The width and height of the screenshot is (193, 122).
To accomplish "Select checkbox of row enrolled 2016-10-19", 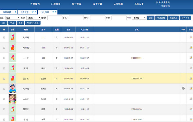I will click(x=4, y=68).
